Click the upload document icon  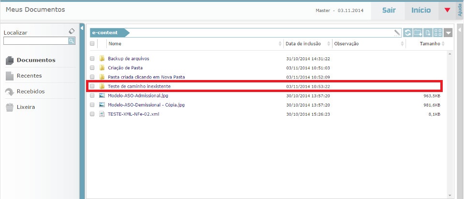tap(428, 33)
